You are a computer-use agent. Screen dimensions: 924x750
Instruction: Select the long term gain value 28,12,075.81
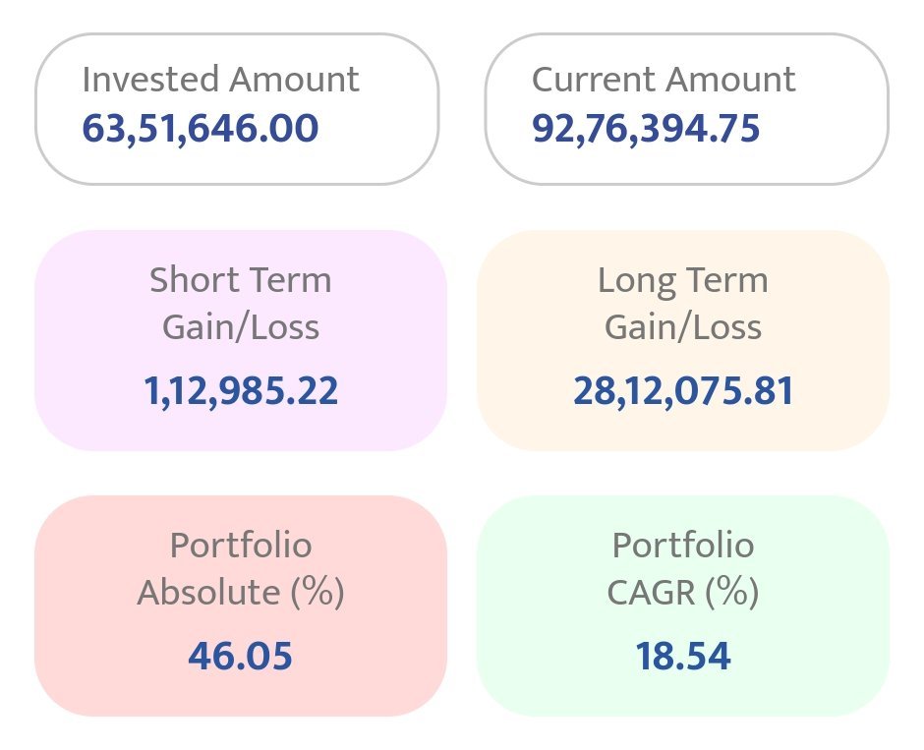(x=683, y=391)
